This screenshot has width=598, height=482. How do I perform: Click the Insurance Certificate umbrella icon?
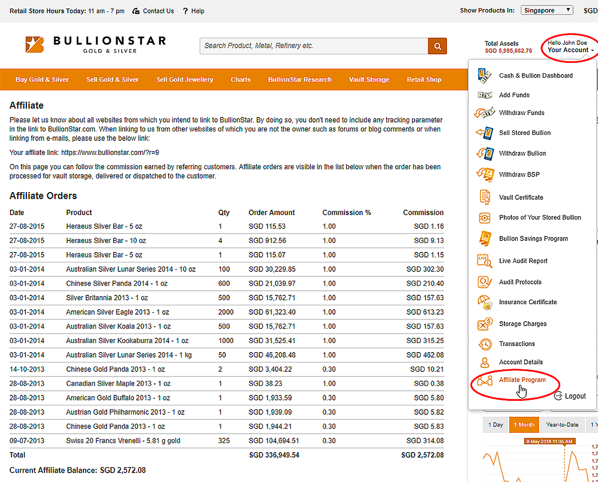point(484,302)
